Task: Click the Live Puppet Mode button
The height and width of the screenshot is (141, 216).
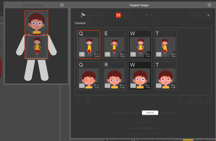Action: coord(143,128)
